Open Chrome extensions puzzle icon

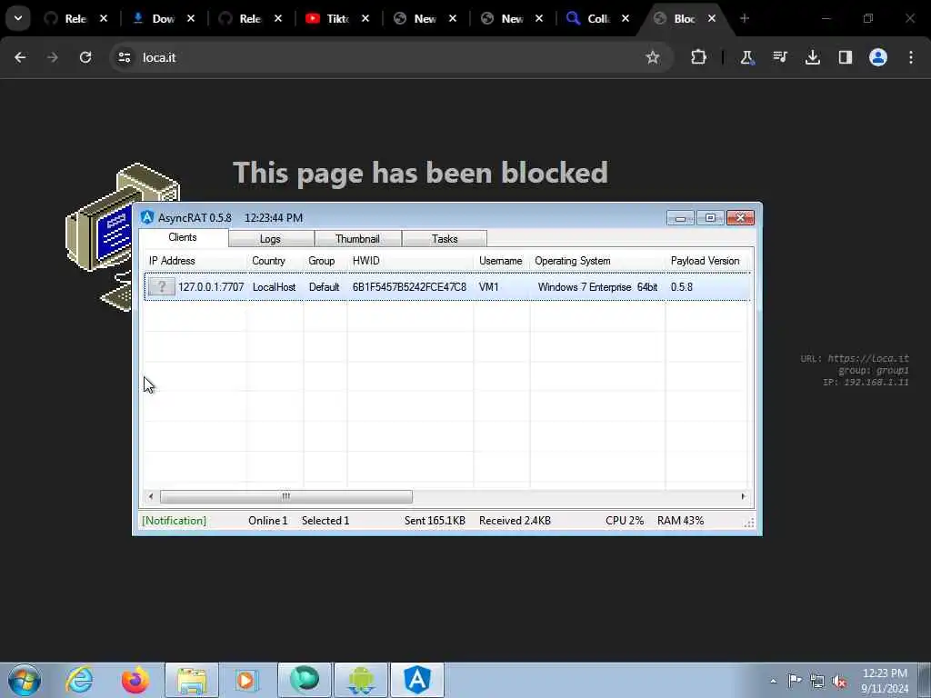(x=699, y=57)
